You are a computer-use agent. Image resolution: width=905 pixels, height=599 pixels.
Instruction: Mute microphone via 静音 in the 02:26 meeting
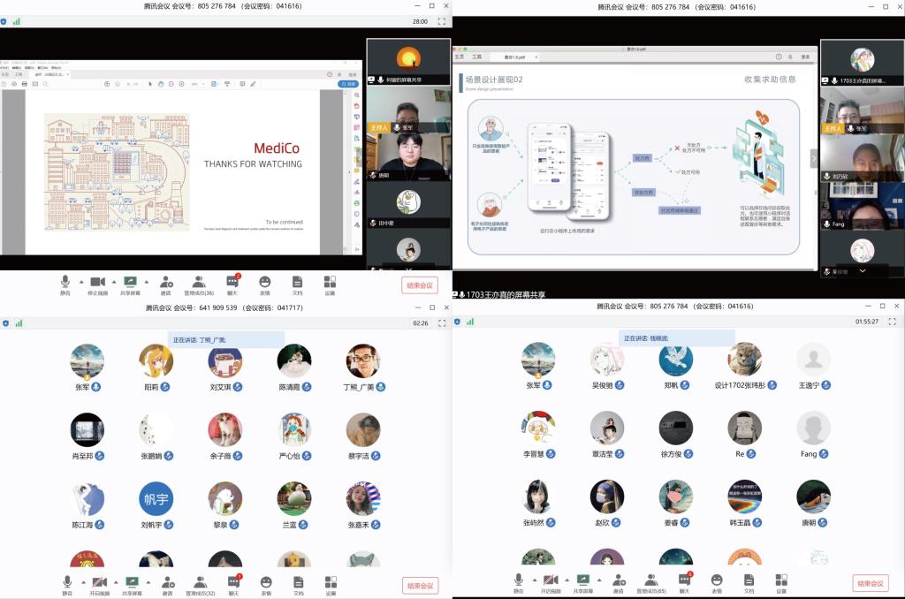click(66, 584)
